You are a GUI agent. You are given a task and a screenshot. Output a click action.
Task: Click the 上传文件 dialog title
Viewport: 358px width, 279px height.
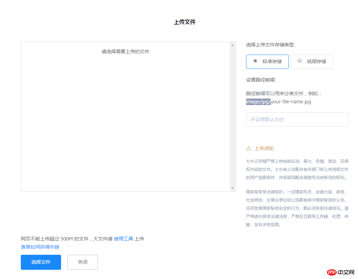click(x=184, y=21)
